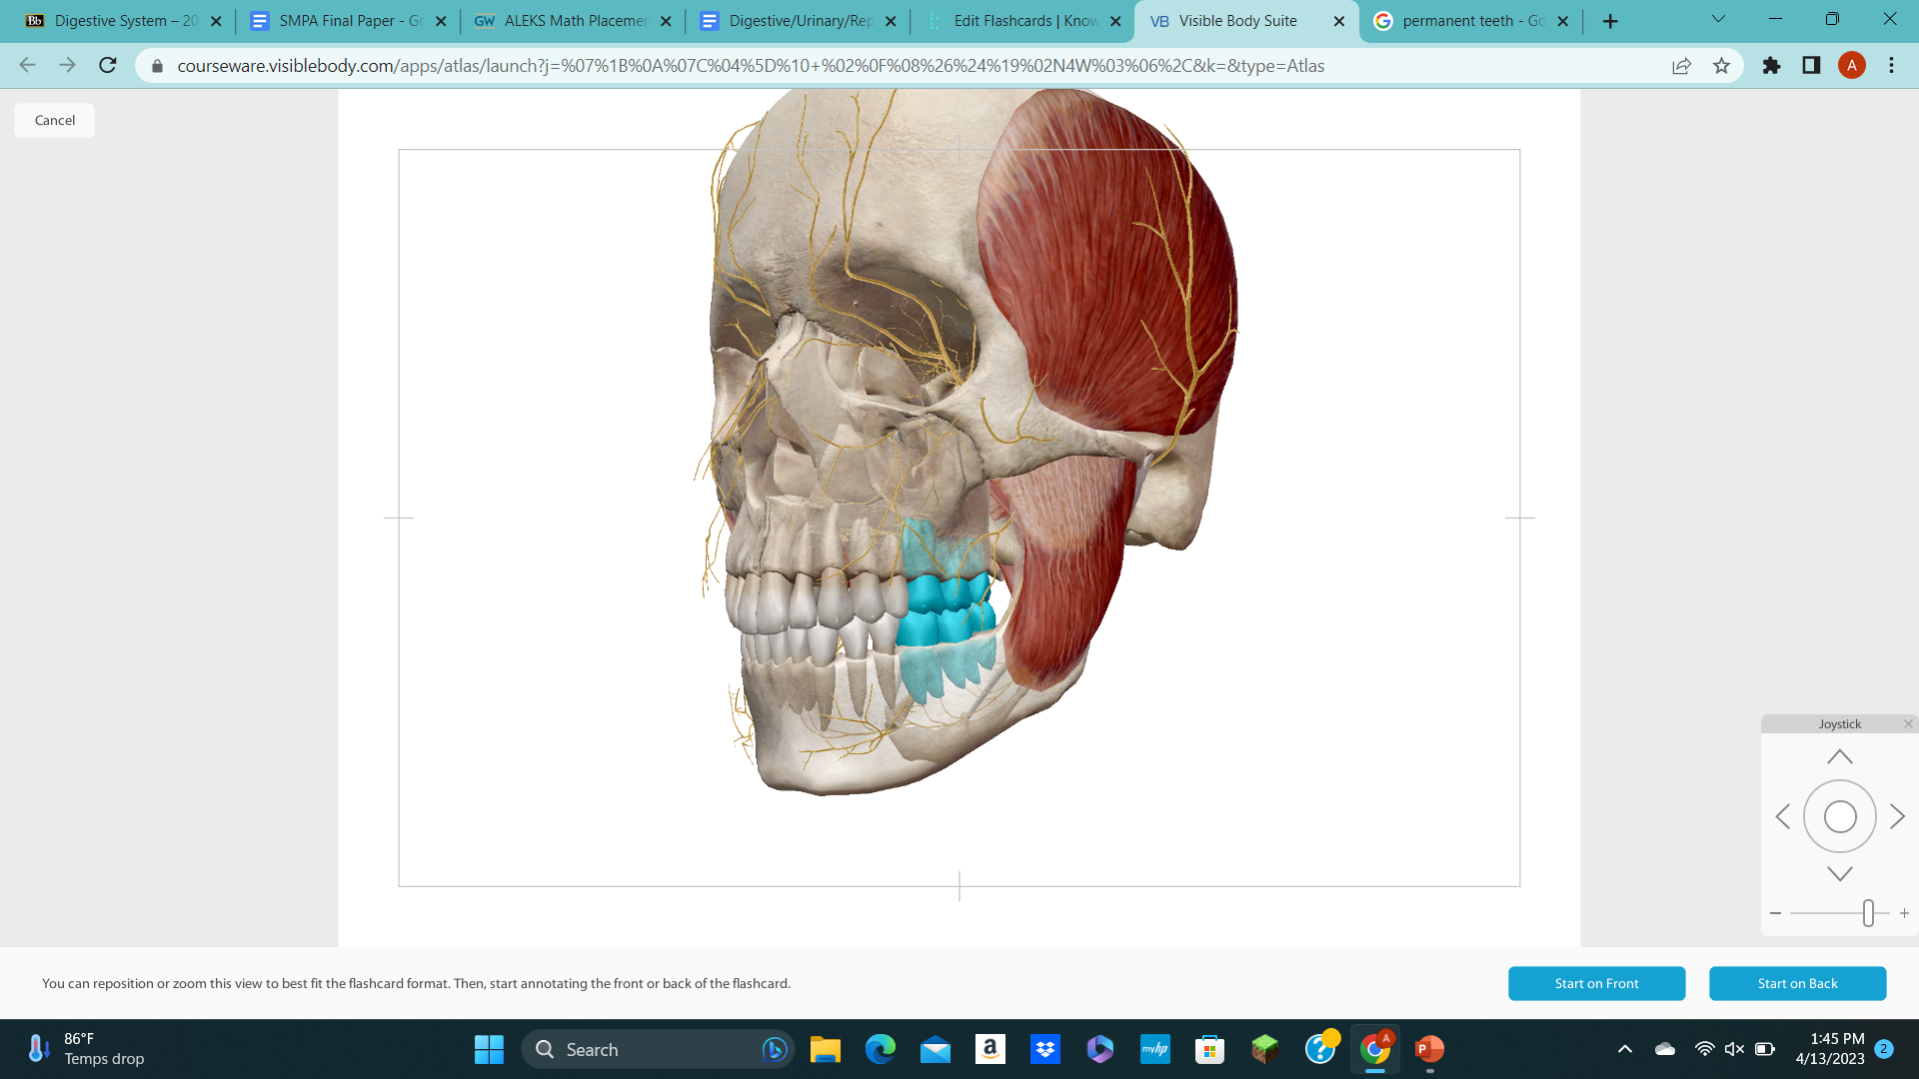The height and width of the screenshot is (1079, 1919).
Task: Click inside the browser address bar
Action: [x=700, y=66]
